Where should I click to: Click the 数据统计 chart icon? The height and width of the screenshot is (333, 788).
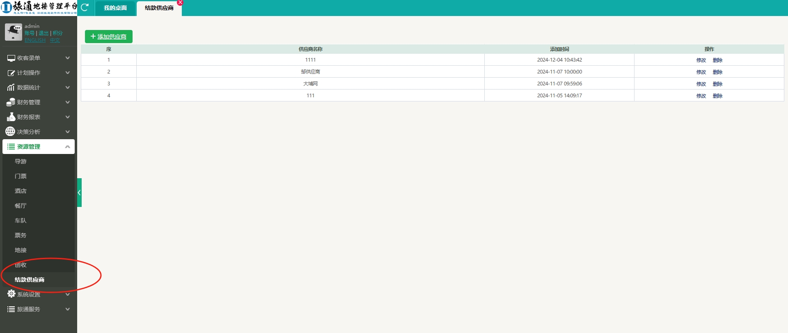coord(11,87)
